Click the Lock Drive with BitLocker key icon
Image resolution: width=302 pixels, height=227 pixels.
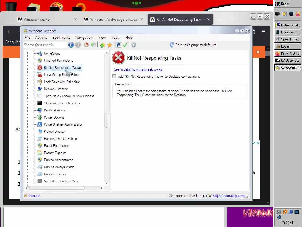pyautogui.click(x=40, y=82)
